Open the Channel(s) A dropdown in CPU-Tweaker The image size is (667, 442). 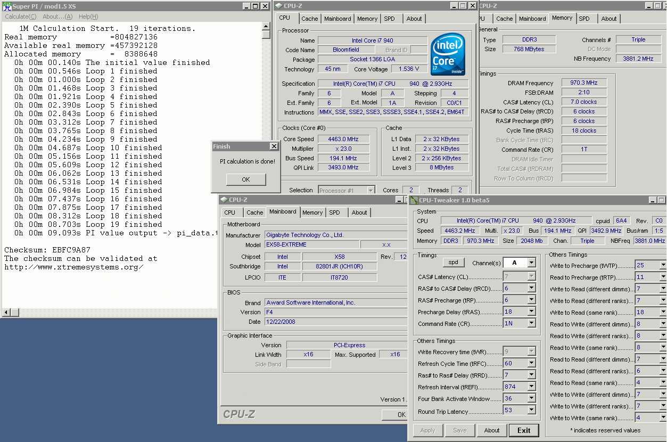pyautogui.click(x=531, y=263)
